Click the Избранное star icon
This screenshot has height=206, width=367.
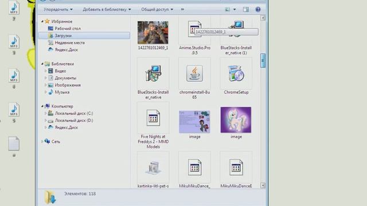[x=47, y=21]
